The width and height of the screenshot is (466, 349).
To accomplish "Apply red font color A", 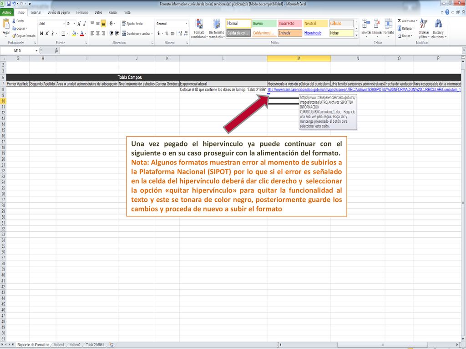I will click(82, 33).
